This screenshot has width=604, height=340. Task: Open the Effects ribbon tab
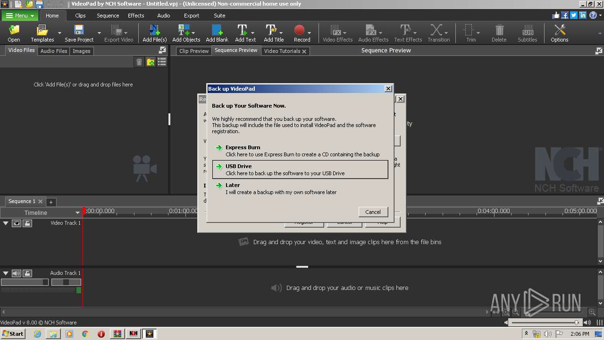pyautogui.click(x=136, y=16)
